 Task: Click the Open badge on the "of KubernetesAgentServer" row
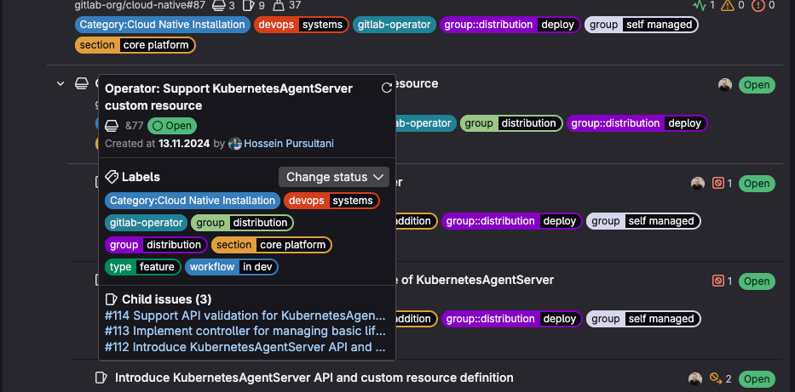[757, 281]
